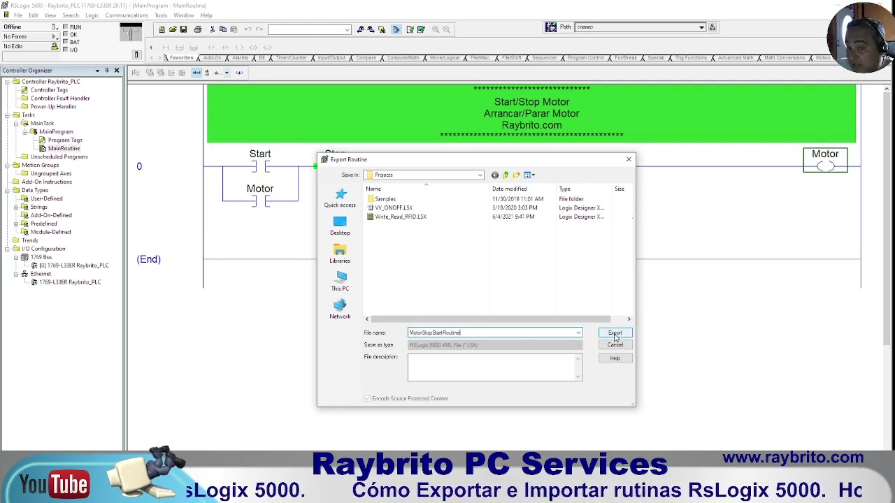
Task: Open the Logic menu
Action: pos(92,15)
